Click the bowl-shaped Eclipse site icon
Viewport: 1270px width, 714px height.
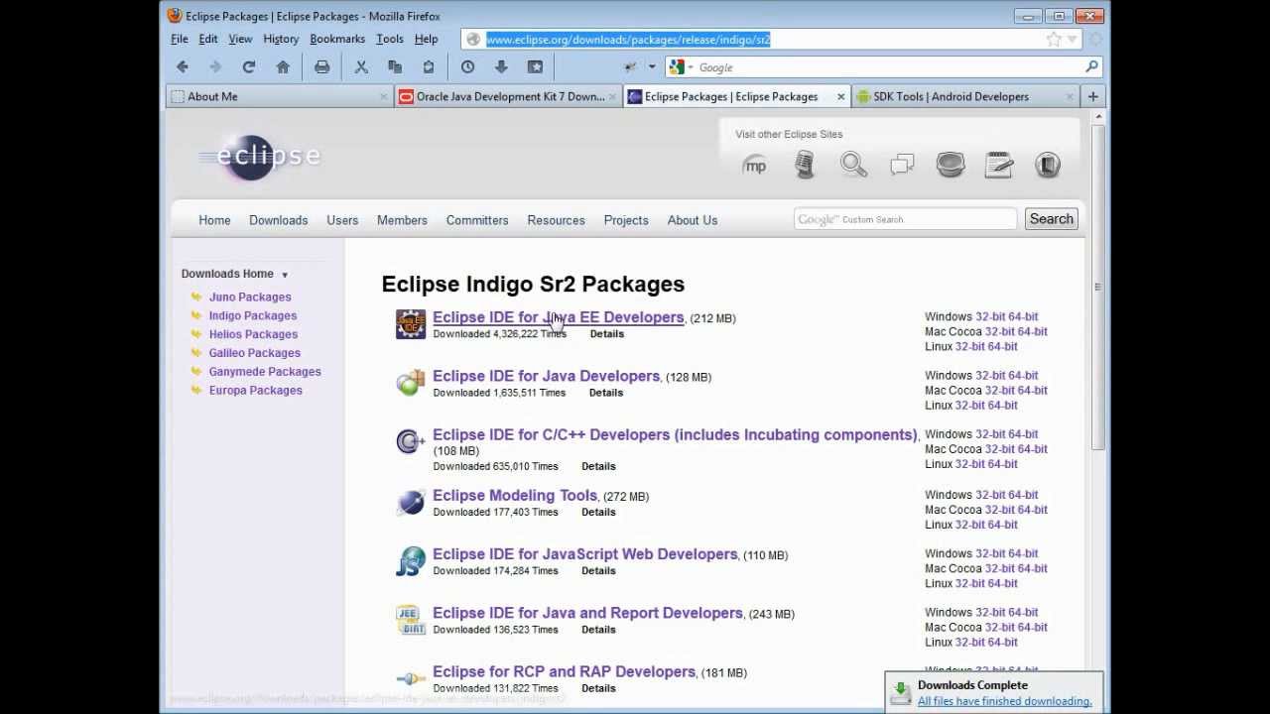point(951,165)
